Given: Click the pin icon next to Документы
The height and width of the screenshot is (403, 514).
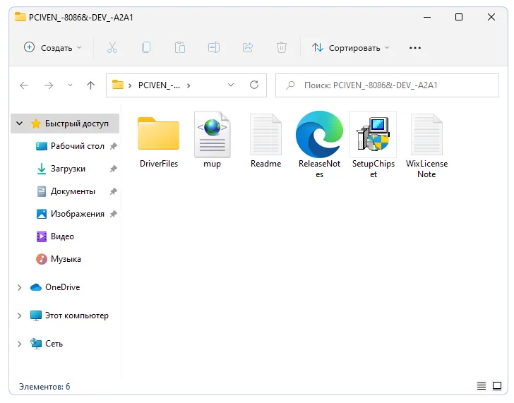Looking at the screenshot, I should tap(114, 191).
